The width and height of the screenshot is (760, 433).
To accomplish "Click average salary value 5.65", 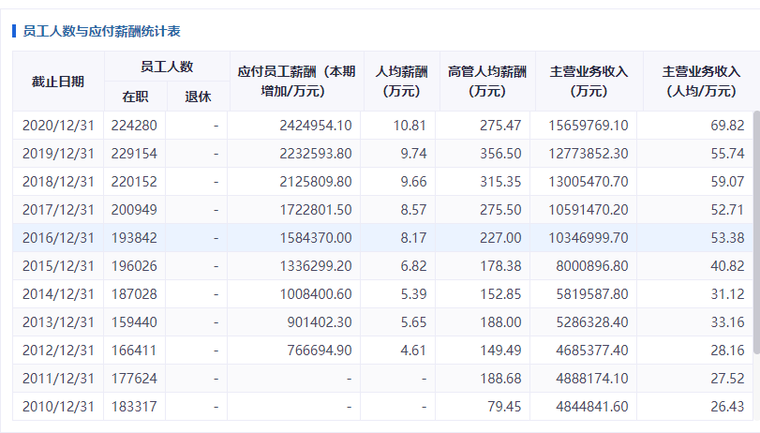I will click(413, 322).
